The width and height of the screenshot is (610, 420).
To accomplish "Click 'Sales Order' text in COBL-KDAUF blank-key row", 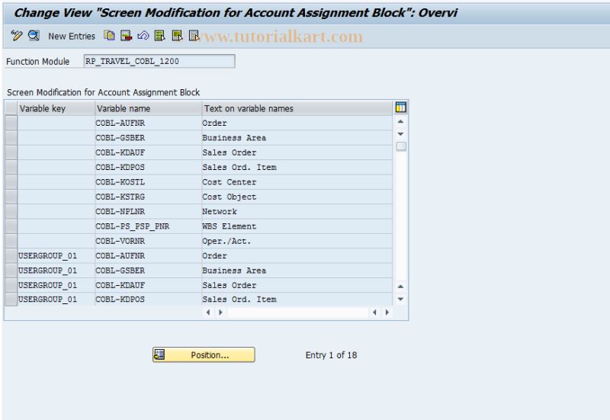I will click(230, 152).
